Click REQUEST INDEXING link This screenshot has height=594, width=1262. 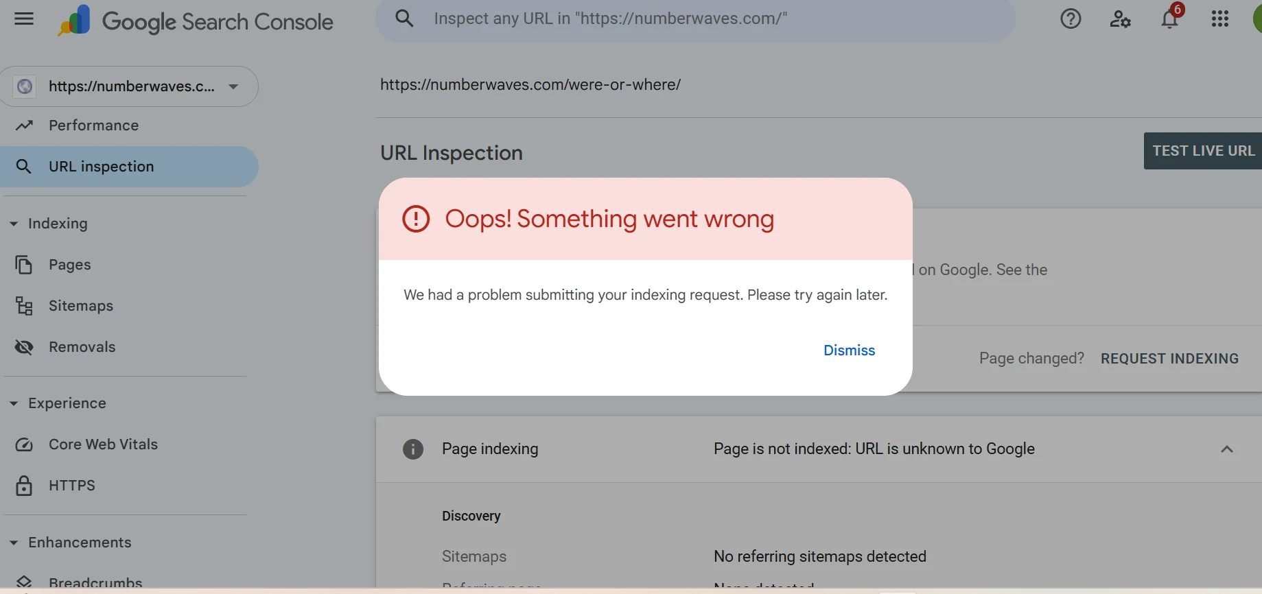(1169, 359)
